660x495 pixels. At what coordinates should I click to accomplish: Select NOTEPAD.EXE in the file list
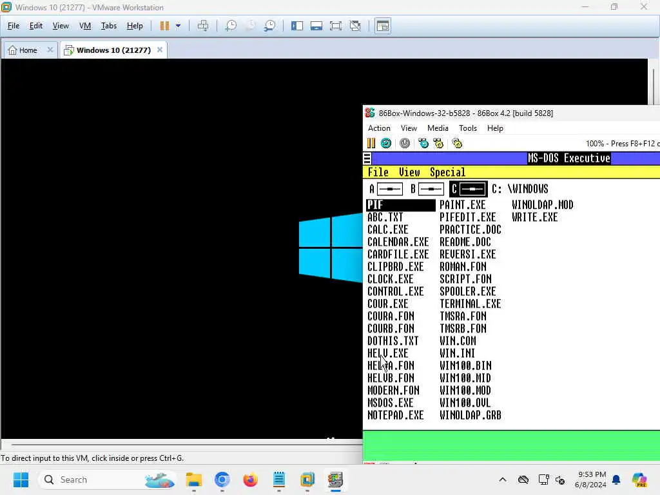(x=395, y=416)
